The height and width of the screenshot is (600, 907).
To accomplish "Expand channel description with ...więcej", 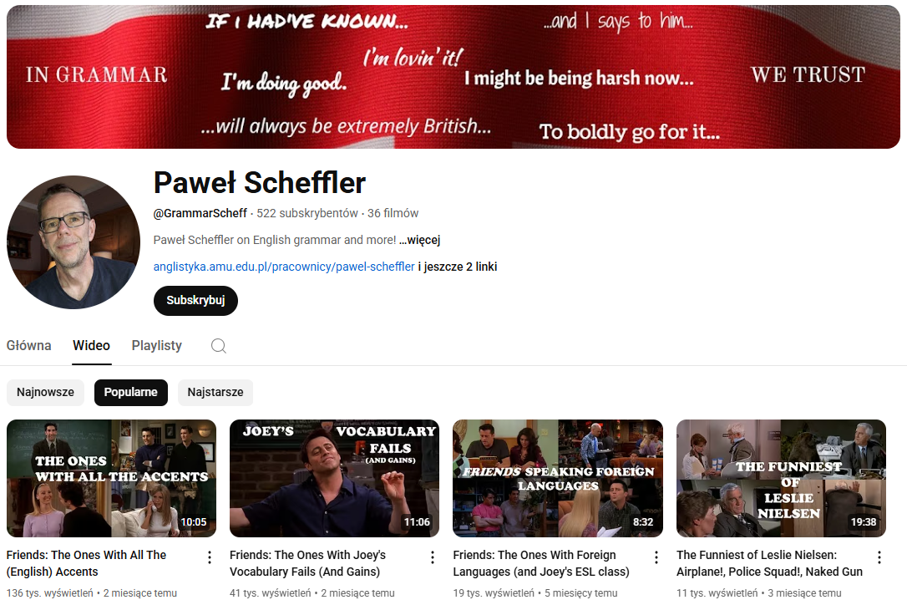I will [x=419, y=240].
